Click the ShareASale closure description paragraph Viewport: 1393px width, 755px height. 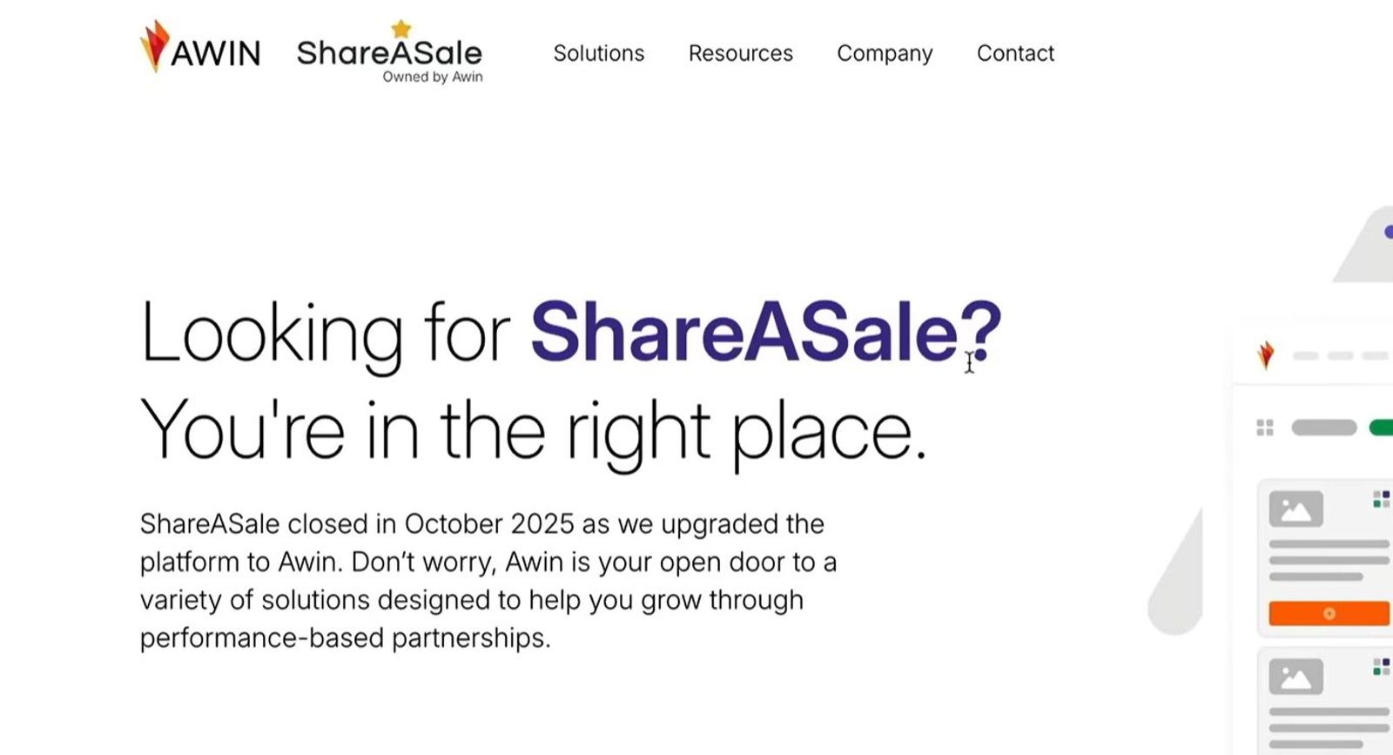tap(488, 580)
